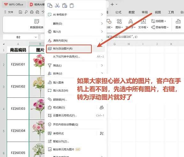Expand the 删除(D) submenu chevron

(x=102, y=23)
